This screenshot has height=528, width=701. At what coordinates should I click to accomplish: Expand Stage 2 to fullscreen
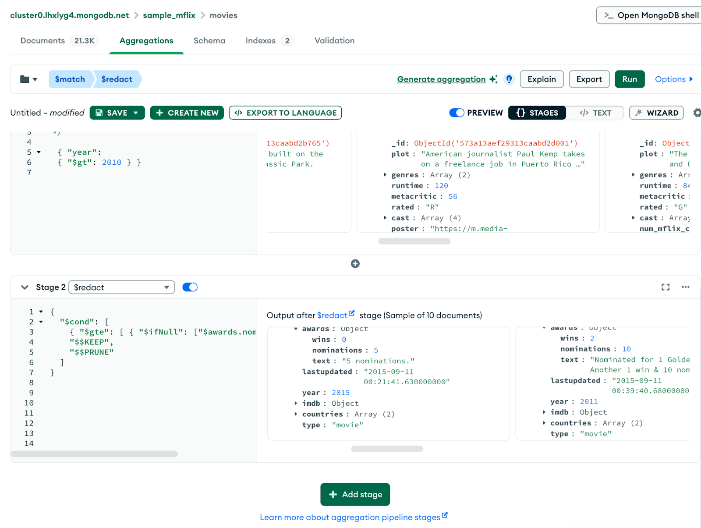tap(665, 287)
